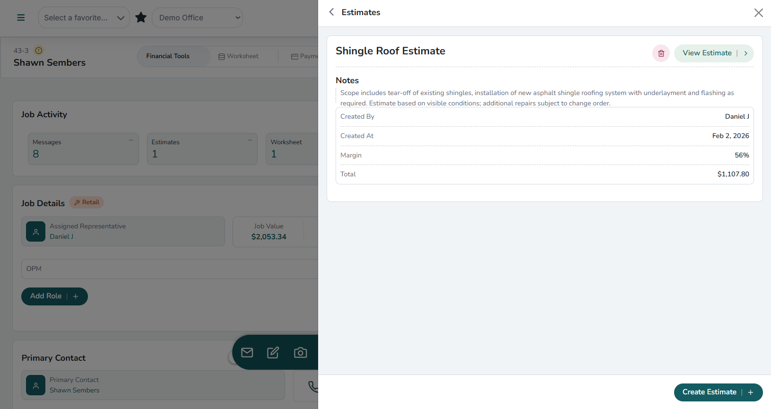Screen dimensions: 771x409
Task: Select the Financial Tools tab
Action: (168, 56)
